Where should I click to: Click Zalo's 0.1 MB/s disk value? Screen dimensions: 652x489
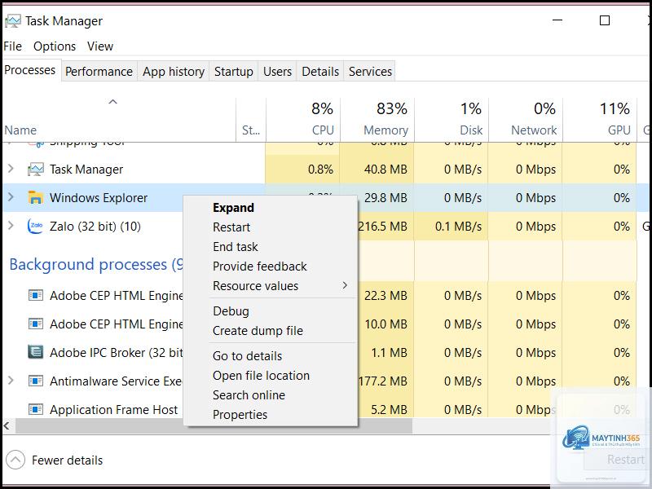458,227
